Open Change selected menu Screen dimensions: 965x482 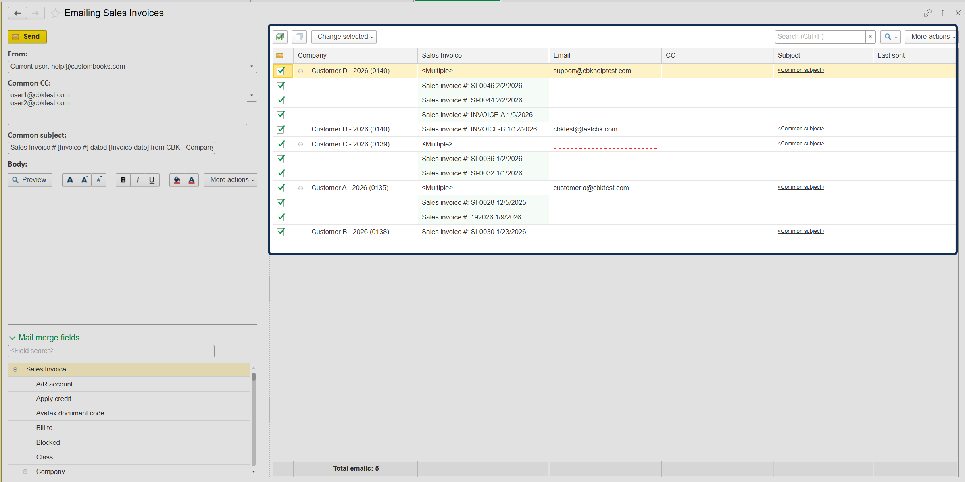[344, 37]
